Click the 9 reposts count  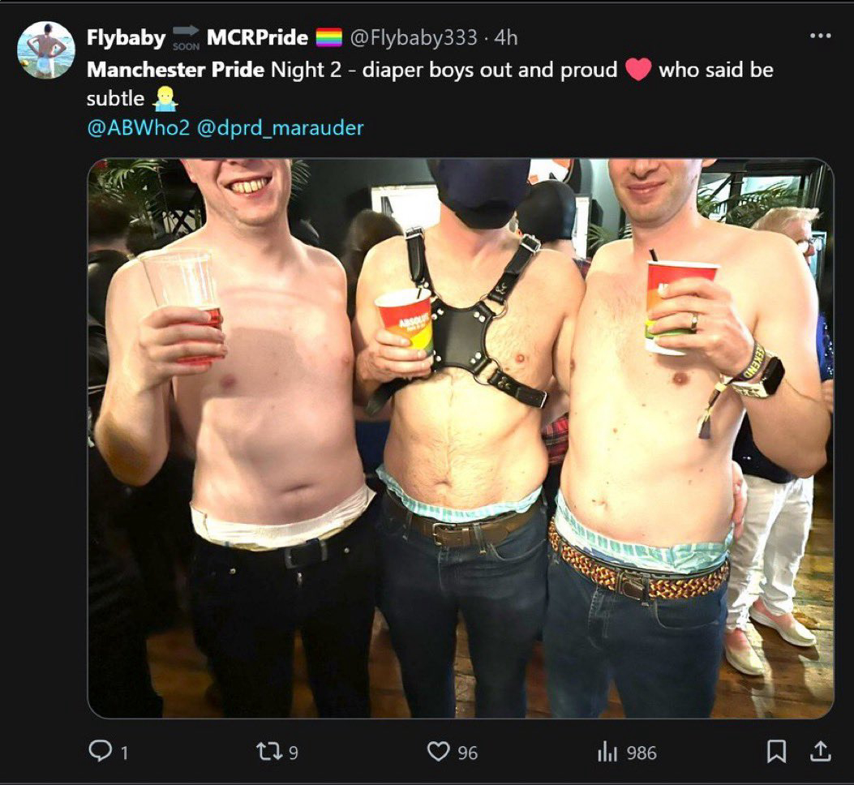(293, 753)
